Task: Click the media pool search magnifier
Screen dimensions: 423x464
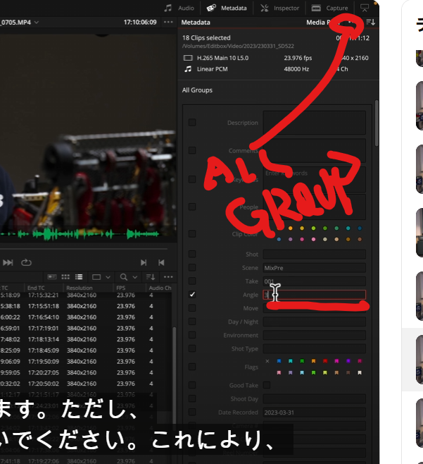Action: (124, 277)
